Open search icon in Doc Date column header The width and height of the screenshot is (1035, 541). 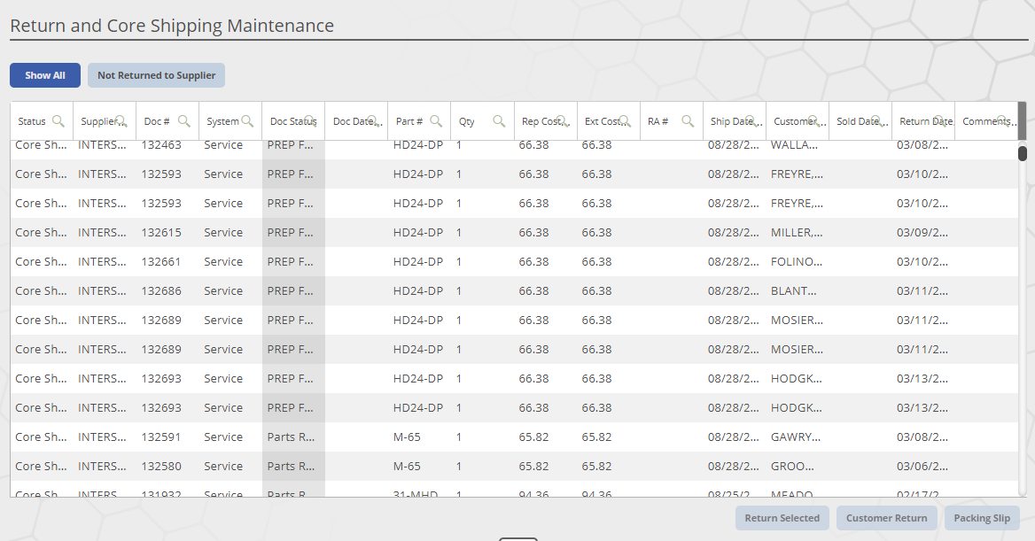[373, 120]
